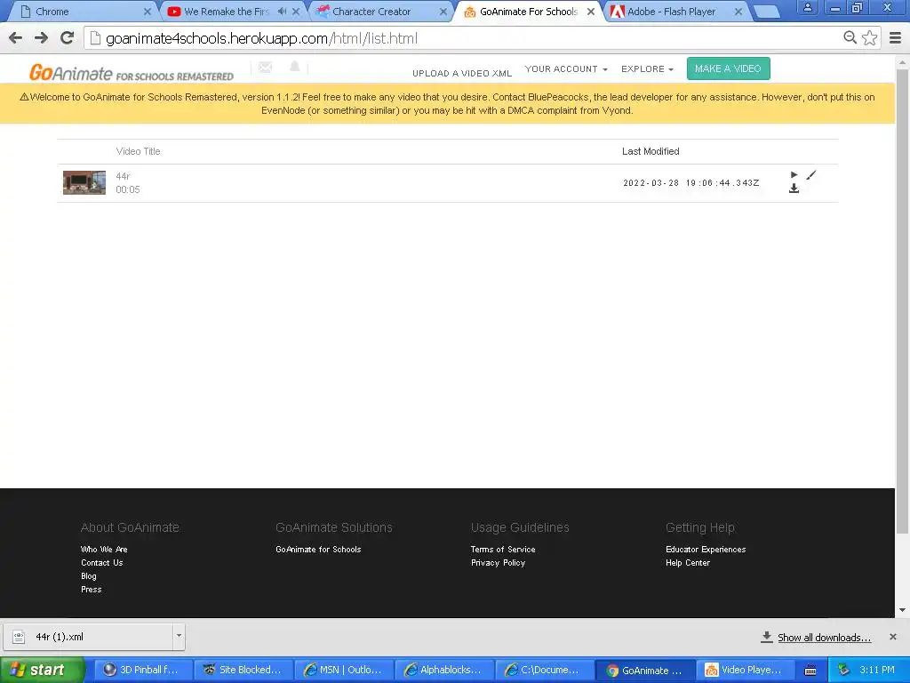Switch to MSN Outlook taskbar item

[x=342, y=670]
